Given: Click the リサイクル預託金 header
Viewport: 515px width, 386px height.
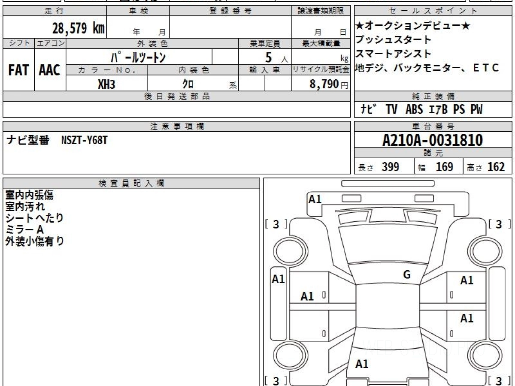Looking at the screenshot, I should (x=321, y=70).
